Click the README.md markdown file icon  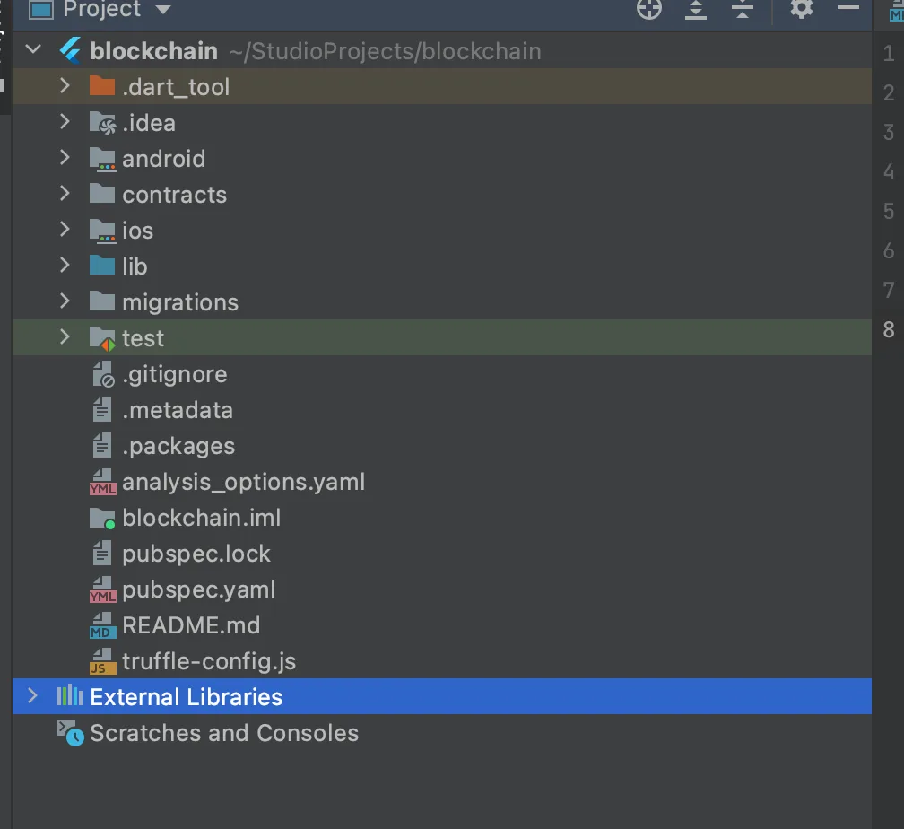(x=102, y=625)
